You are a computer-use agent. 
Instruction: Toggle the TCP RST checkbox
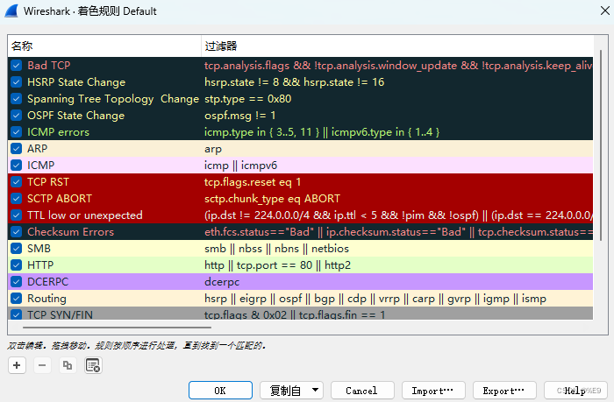(16, 182)
